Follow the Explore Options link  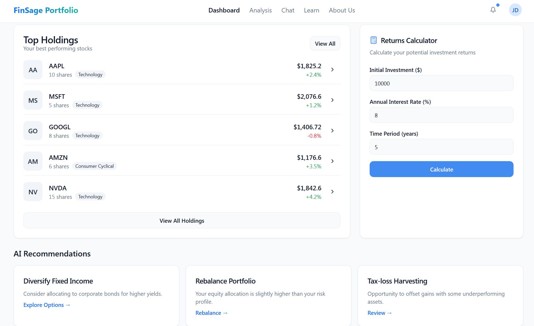pyautogui.click(x=46, y=305)
